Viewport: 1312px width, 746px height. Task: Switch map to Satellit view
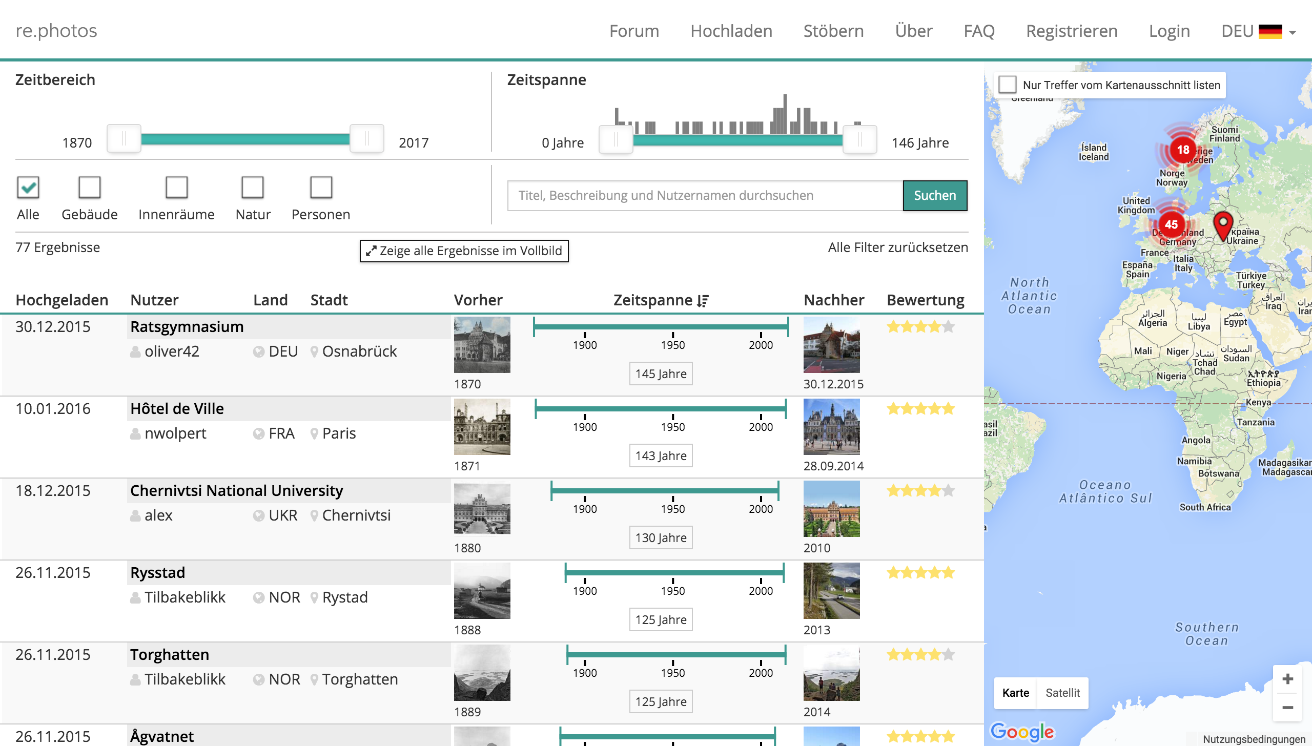pyautogui.click(x=1062, y=693)
